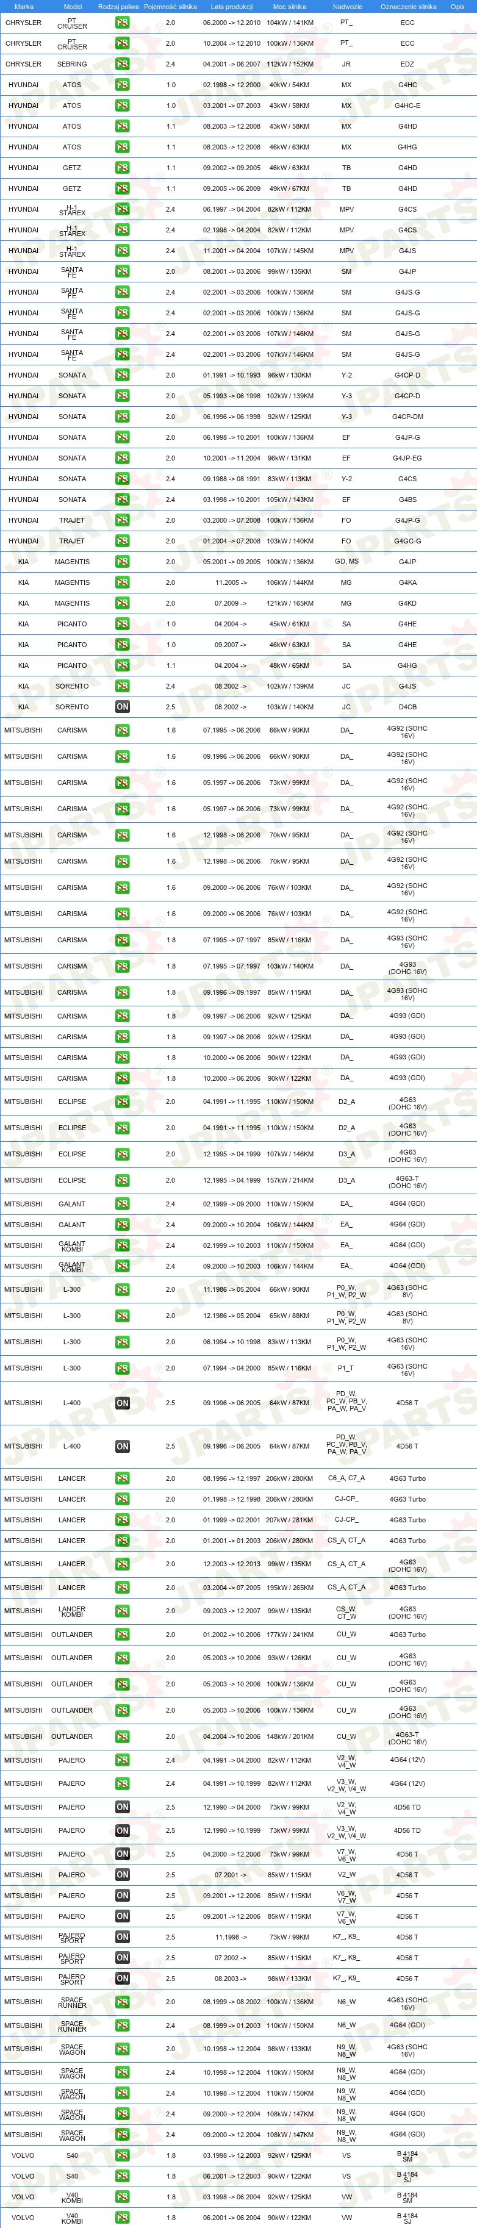
Task: Click the Model column header
Action: click(x=73, y=6)
